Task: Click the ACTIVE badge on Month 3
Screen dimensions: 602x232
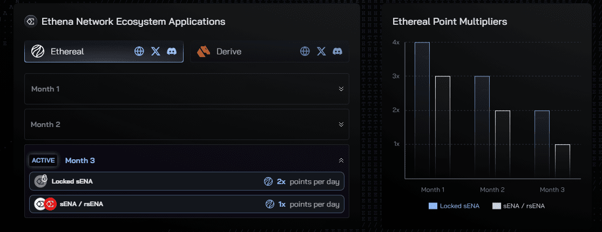Action: click(x=43, y=160)
